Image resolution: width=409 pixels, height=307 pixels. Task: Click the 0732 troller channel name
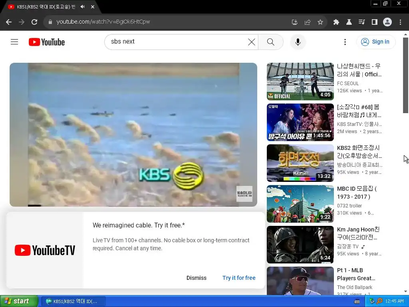[349, 206]
